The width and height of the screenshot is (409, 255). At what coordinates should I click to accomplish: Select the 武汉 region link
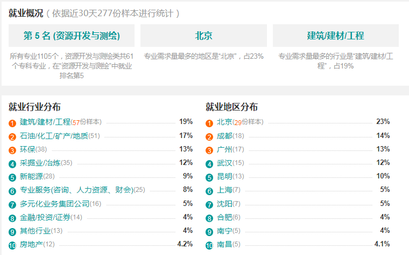click(x=224, y=163)
